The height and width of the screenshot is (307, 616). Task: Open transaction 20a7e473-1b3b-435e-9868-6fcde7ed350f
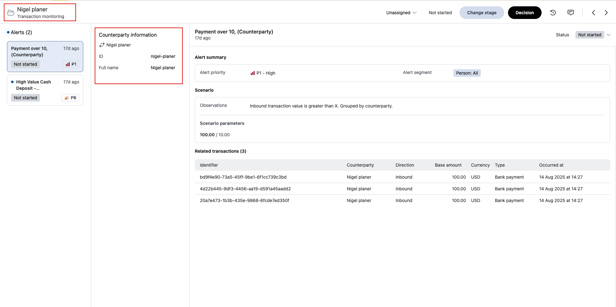(x=244, y=200)
